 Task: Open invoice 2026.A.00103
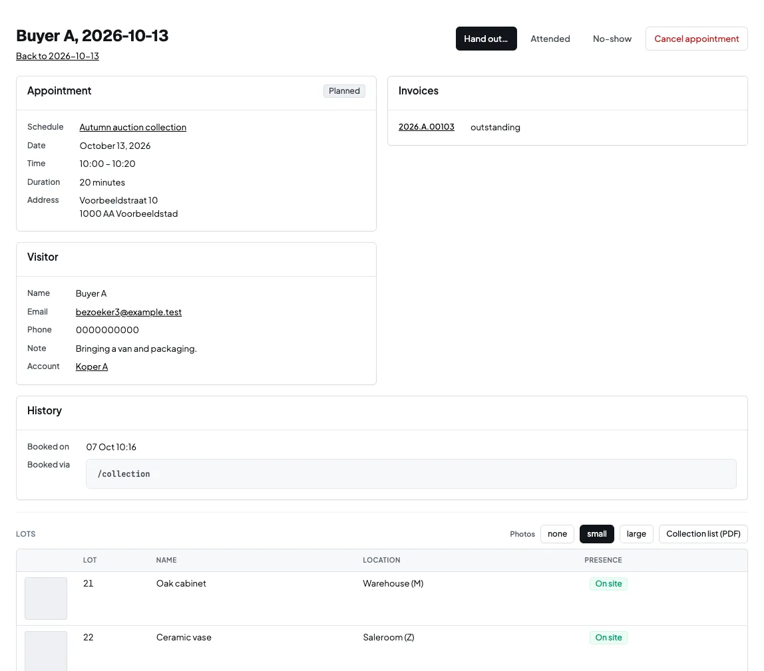click(427, 126)
